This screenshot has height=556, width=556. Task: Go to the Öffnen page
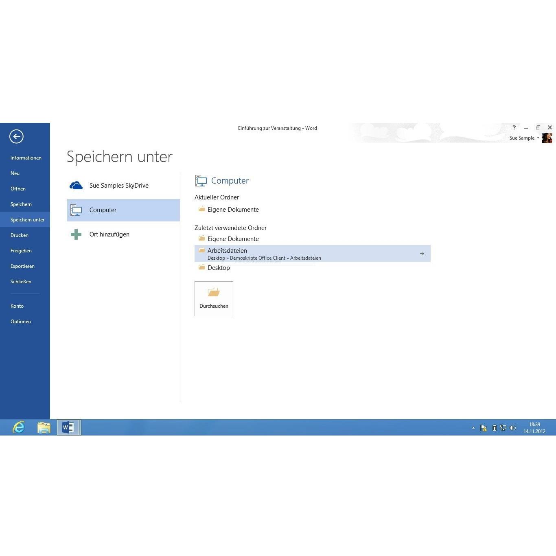[18, 189]
